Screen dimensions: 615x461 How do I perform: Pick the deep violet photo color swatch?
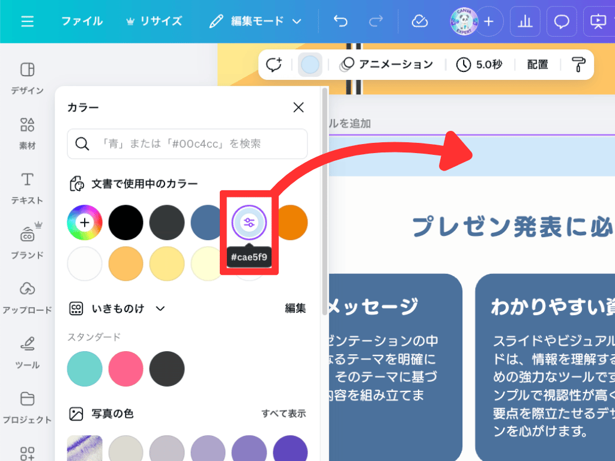point(290,448)
